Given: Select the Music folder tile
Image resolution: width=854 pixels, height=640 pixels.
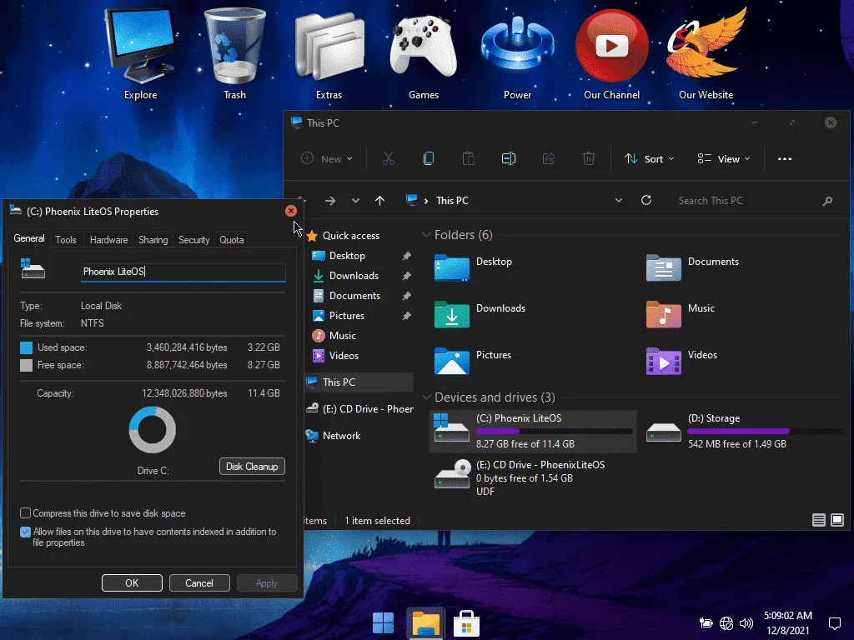Looking at the screenshot, I should (x=681, y=314).
